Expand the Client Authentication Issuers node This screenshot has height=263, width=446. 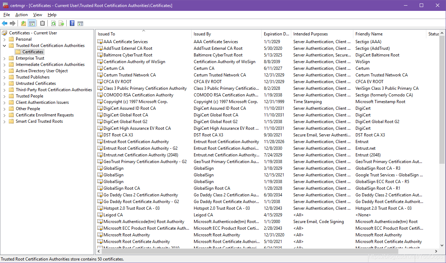click(x=4, y=102)
